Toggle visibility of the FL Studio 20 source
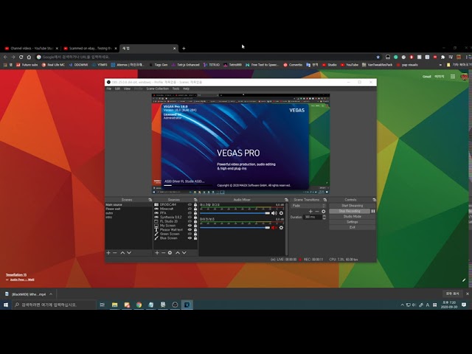Viewport: 472px width, 354px height. (x=190, y=221)
